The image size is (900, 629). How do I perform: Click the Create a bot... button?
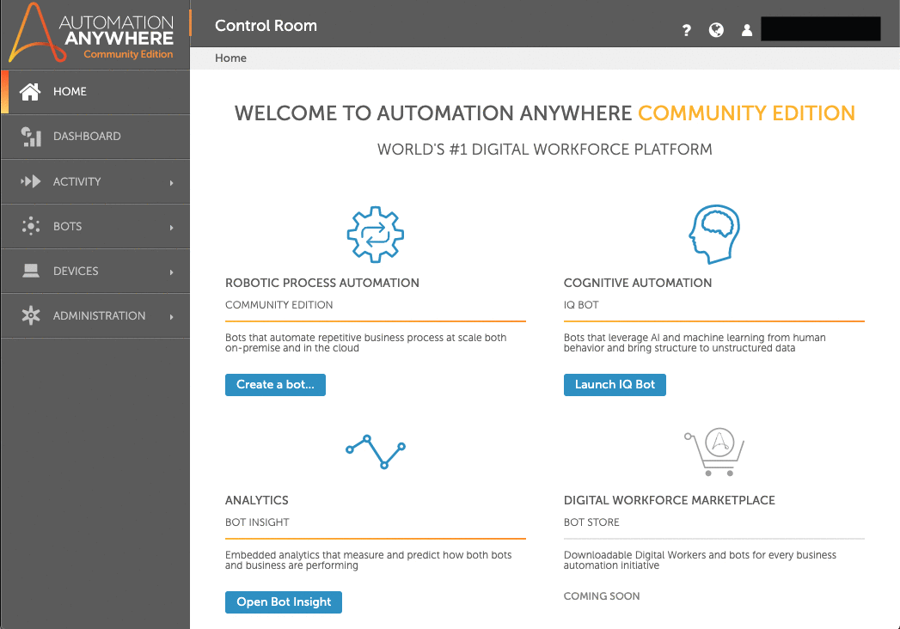point(275,384)
